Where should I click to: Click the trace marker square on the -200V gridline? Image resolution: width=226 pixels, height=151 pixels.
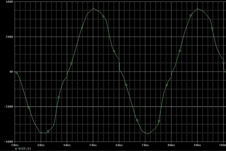tap(29, 108)
